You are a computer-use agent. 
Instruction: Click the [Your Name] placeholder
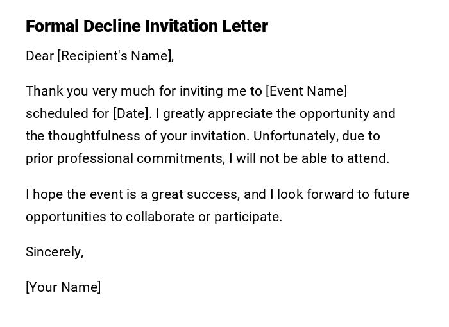coord(63,287)
